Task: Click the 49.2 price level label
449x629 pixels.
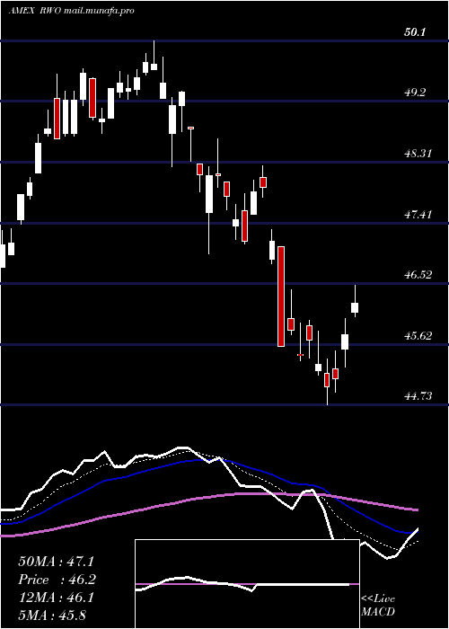Action: [415, 93]
